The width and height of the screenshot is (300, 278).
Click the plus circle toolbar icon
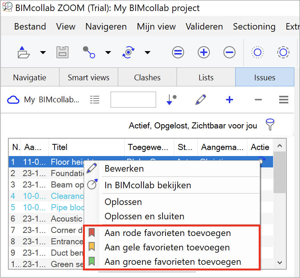pyautogui.click(x=204, y=52)
